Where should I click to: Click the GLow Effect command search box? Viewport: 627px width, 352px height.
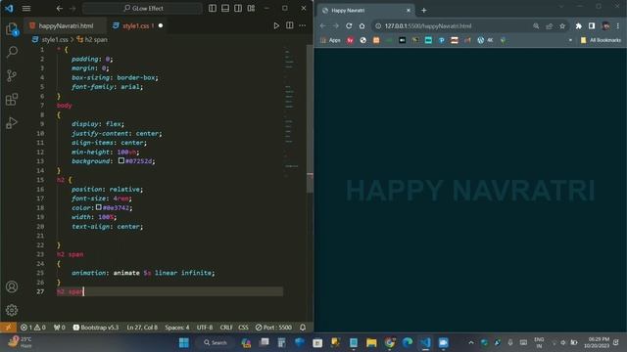[x=142, y=8]
